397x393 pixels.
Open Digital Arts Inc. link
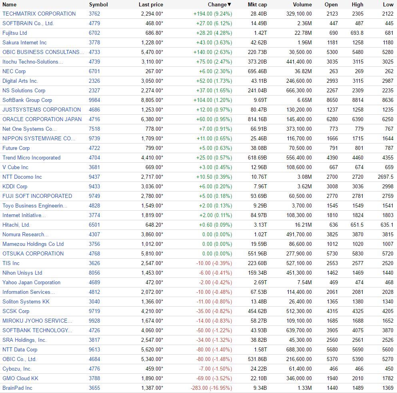20,81
